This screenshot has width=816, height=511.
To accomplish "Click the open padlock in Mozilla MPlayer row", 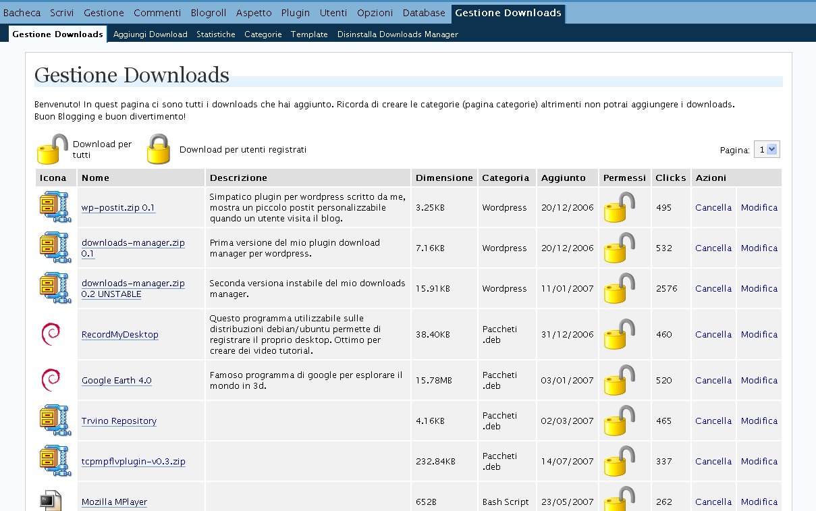I will tap(620, 500).
